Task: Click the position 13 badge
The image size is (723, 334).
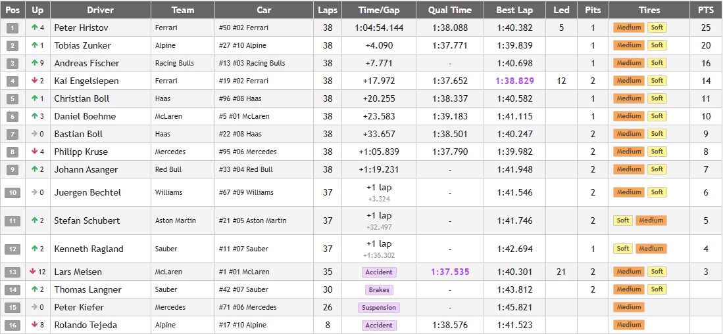Action: (x=12, y=272)
